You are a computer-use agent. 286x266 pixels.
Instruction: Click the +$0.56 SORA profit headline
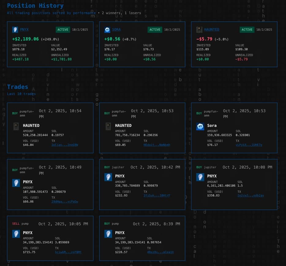click(112, 39)
